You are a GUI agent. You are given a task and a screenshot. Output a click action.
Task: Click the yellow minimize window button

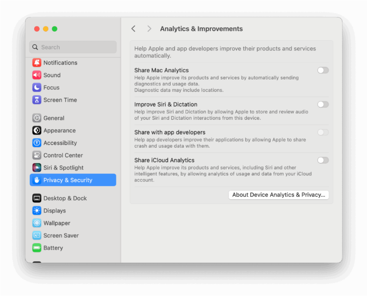point(45,29)
